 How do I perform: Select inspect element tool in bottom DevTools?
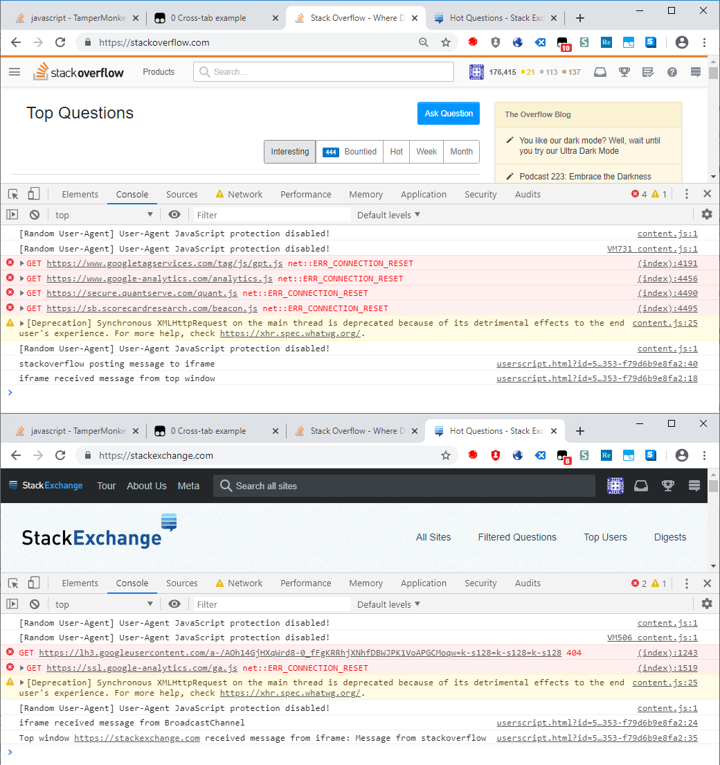(13, 583)
